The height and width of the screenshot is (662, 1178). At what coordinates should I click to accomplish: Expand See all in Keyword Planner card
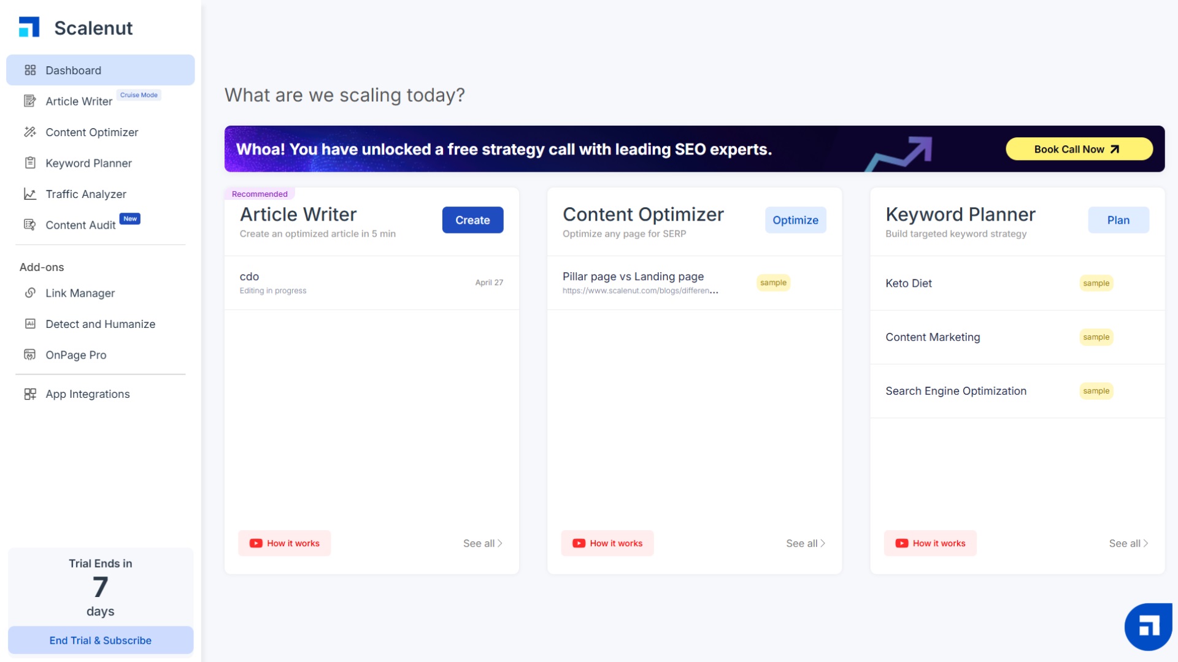click(1128, 544)
